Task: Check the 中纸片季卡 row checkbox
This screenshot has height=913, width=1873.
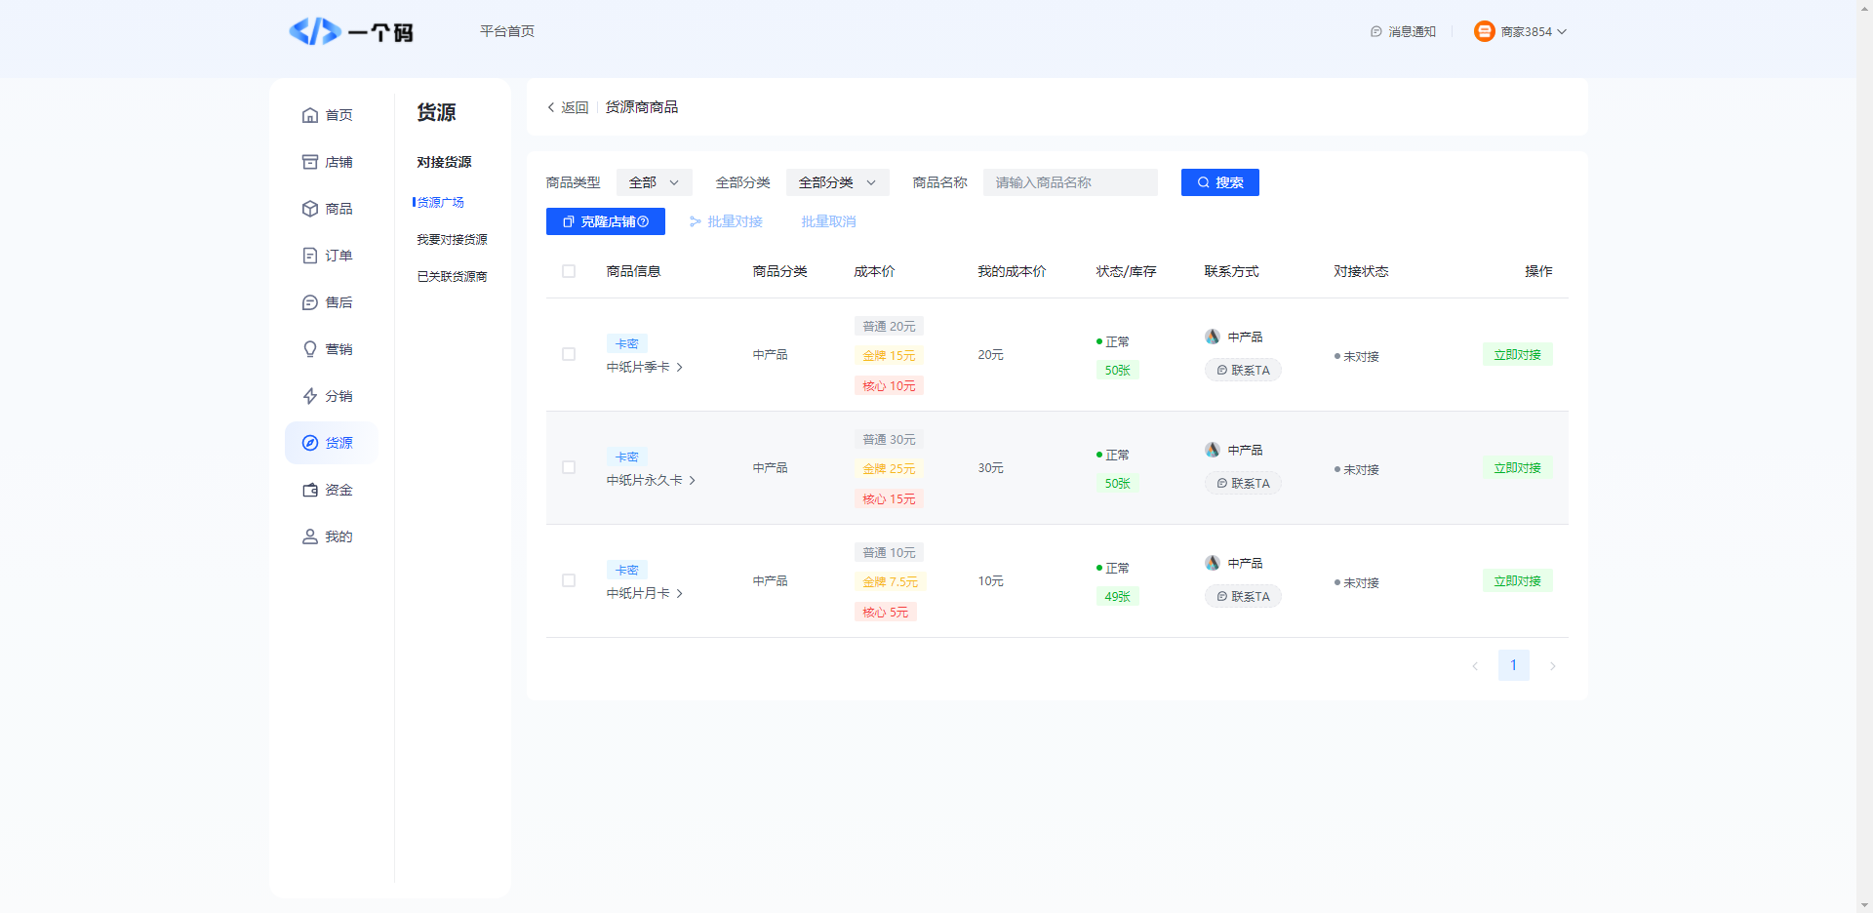Action: 569,354
